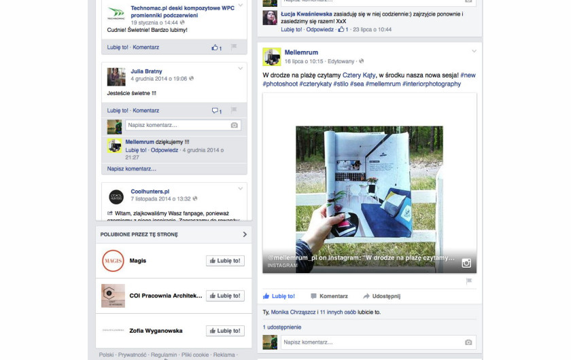This screenshot has height=360, width=571.
Task: Flag the Technomac.pl post
Action: click(x=234, y=47)
